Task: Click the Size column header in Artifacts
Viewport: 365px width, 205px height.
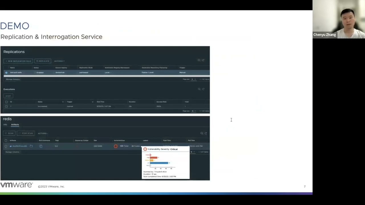Action: tap(95, 140)
